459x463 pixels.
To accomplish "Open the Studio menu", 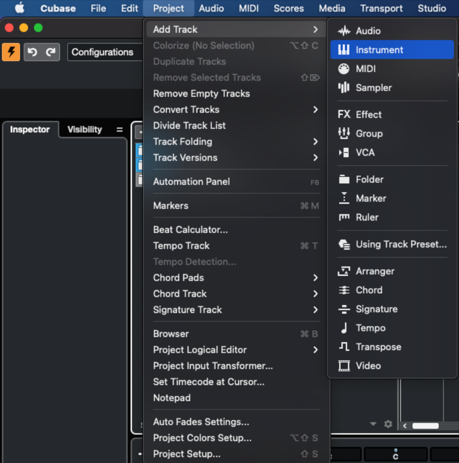I will coord(432,8).
